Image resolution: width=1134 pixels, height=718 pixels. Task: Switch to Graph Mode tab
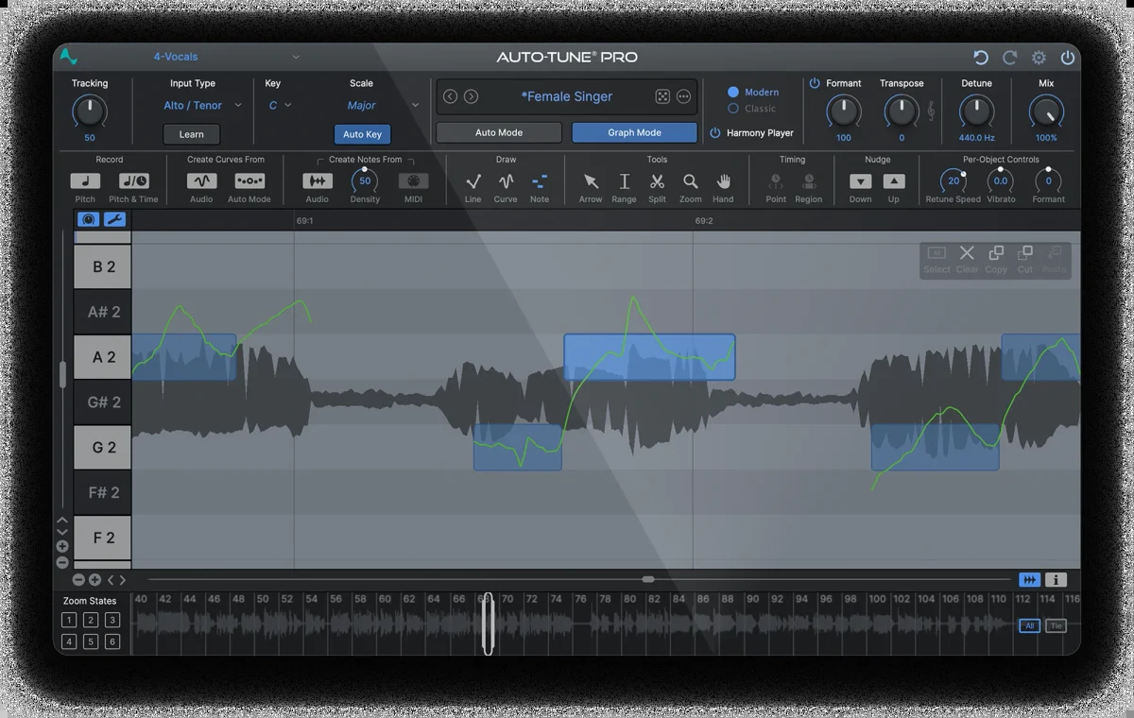(634, 133)
